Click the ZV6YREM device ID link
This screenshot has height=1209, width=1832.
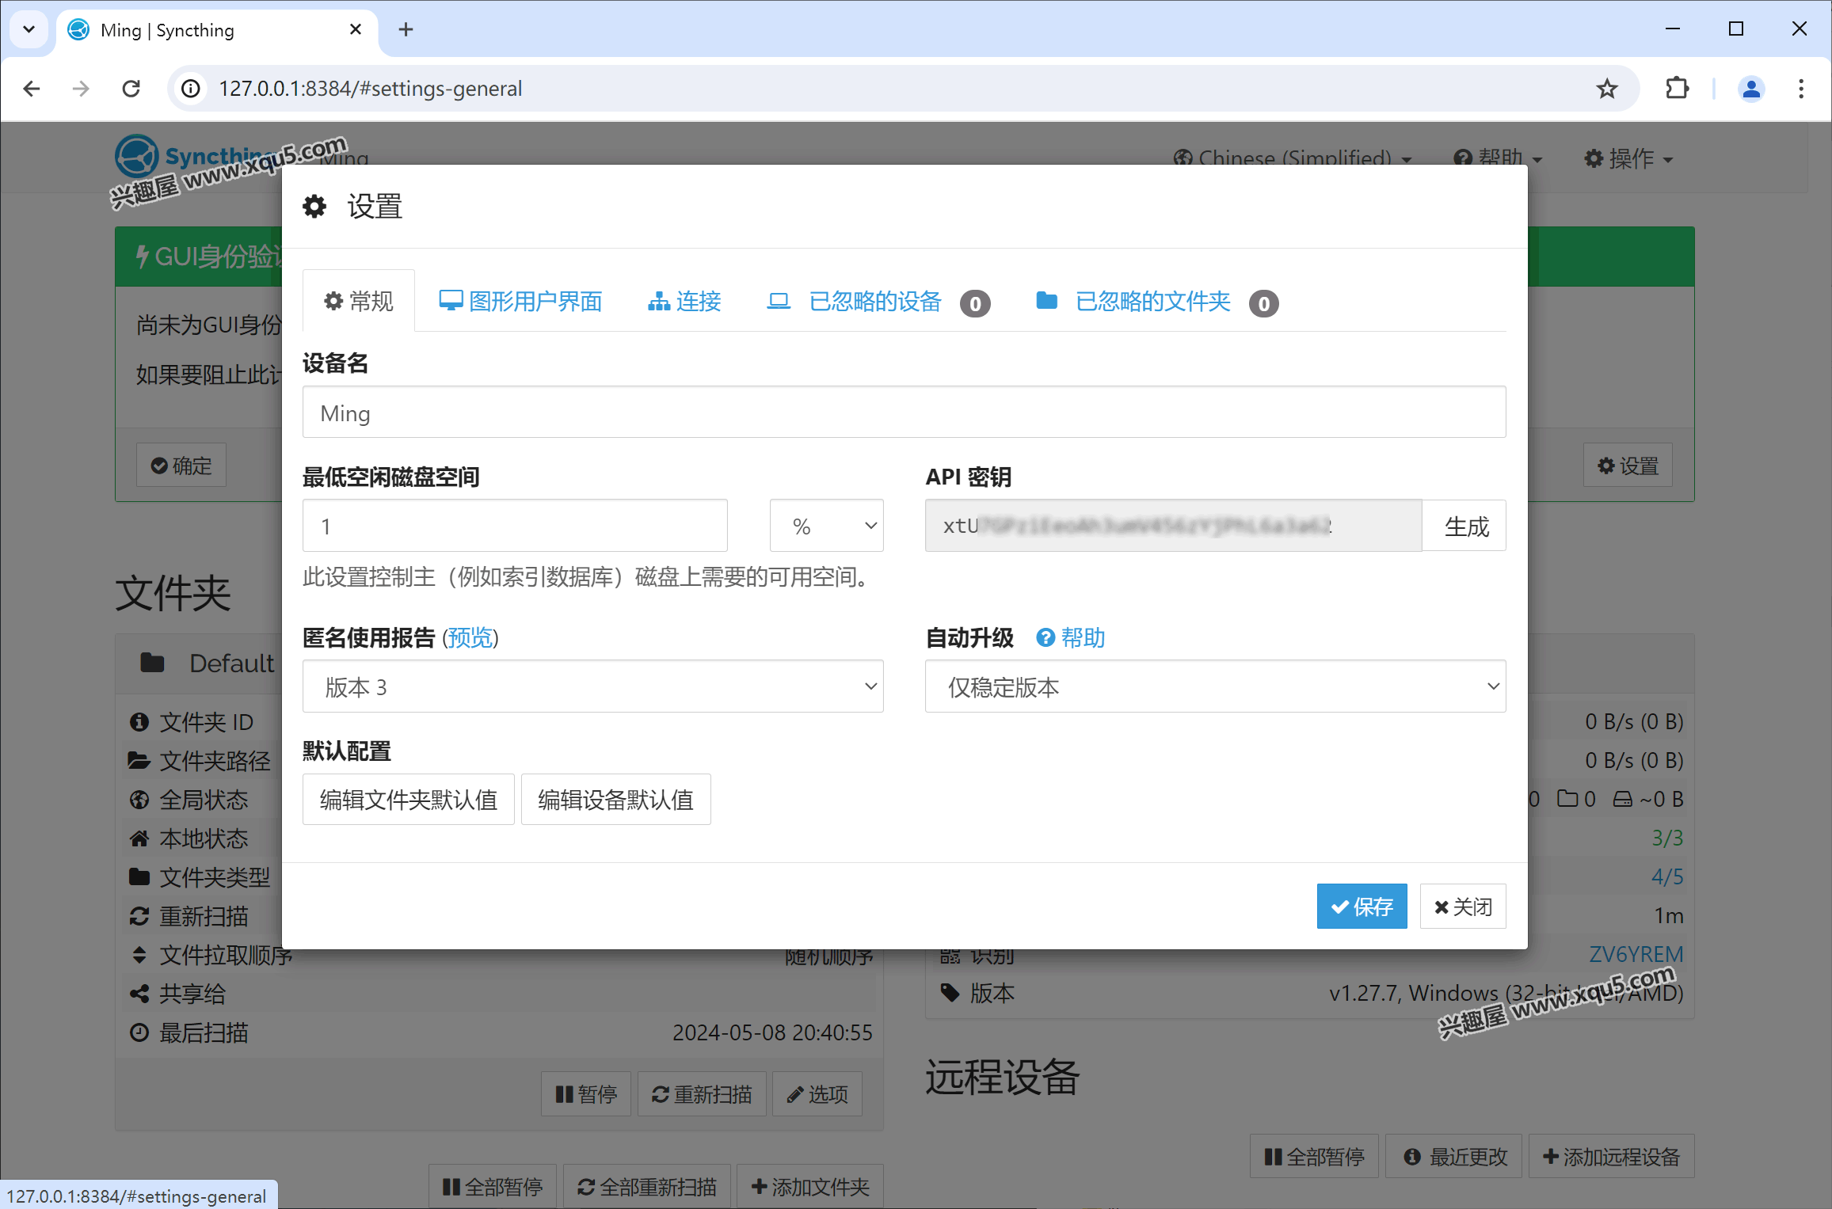1636,955
